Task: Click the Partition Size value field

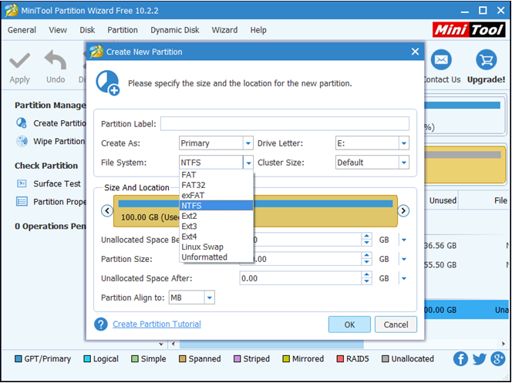Action: (301, 260)
